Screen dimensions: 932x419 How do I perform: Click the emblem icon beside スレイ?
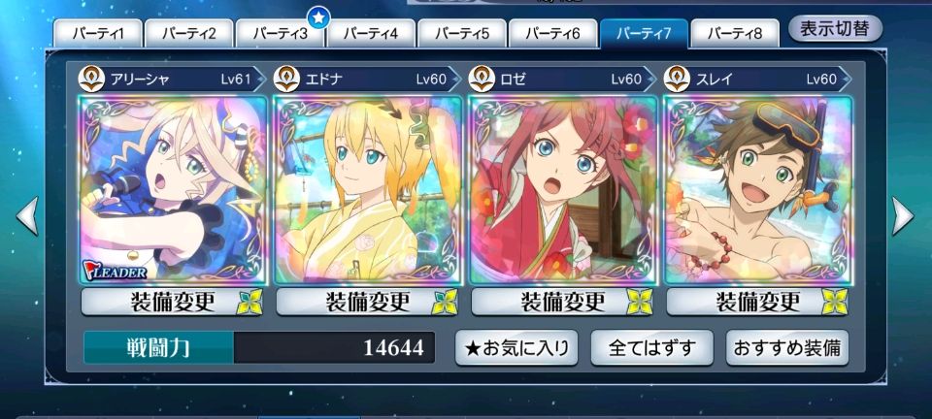[x=677, y=79]
